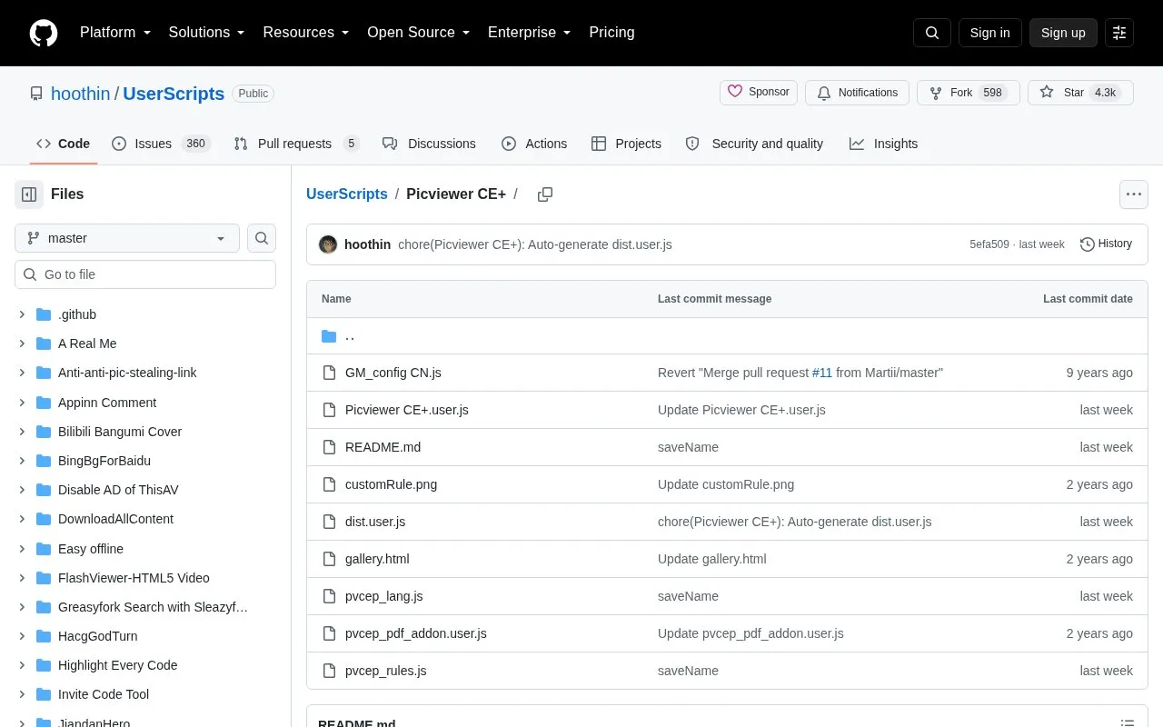Sign in to GitHub
This screenshot has width=1163, height=727.
989,33
